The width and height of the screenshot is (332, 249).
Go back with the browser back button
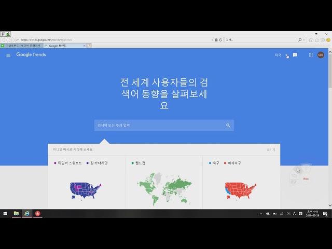[x=4, y=40]
